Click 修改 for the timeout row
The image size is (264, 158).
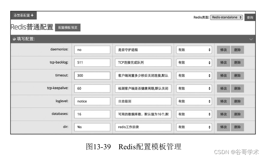(x=223, y=75)
